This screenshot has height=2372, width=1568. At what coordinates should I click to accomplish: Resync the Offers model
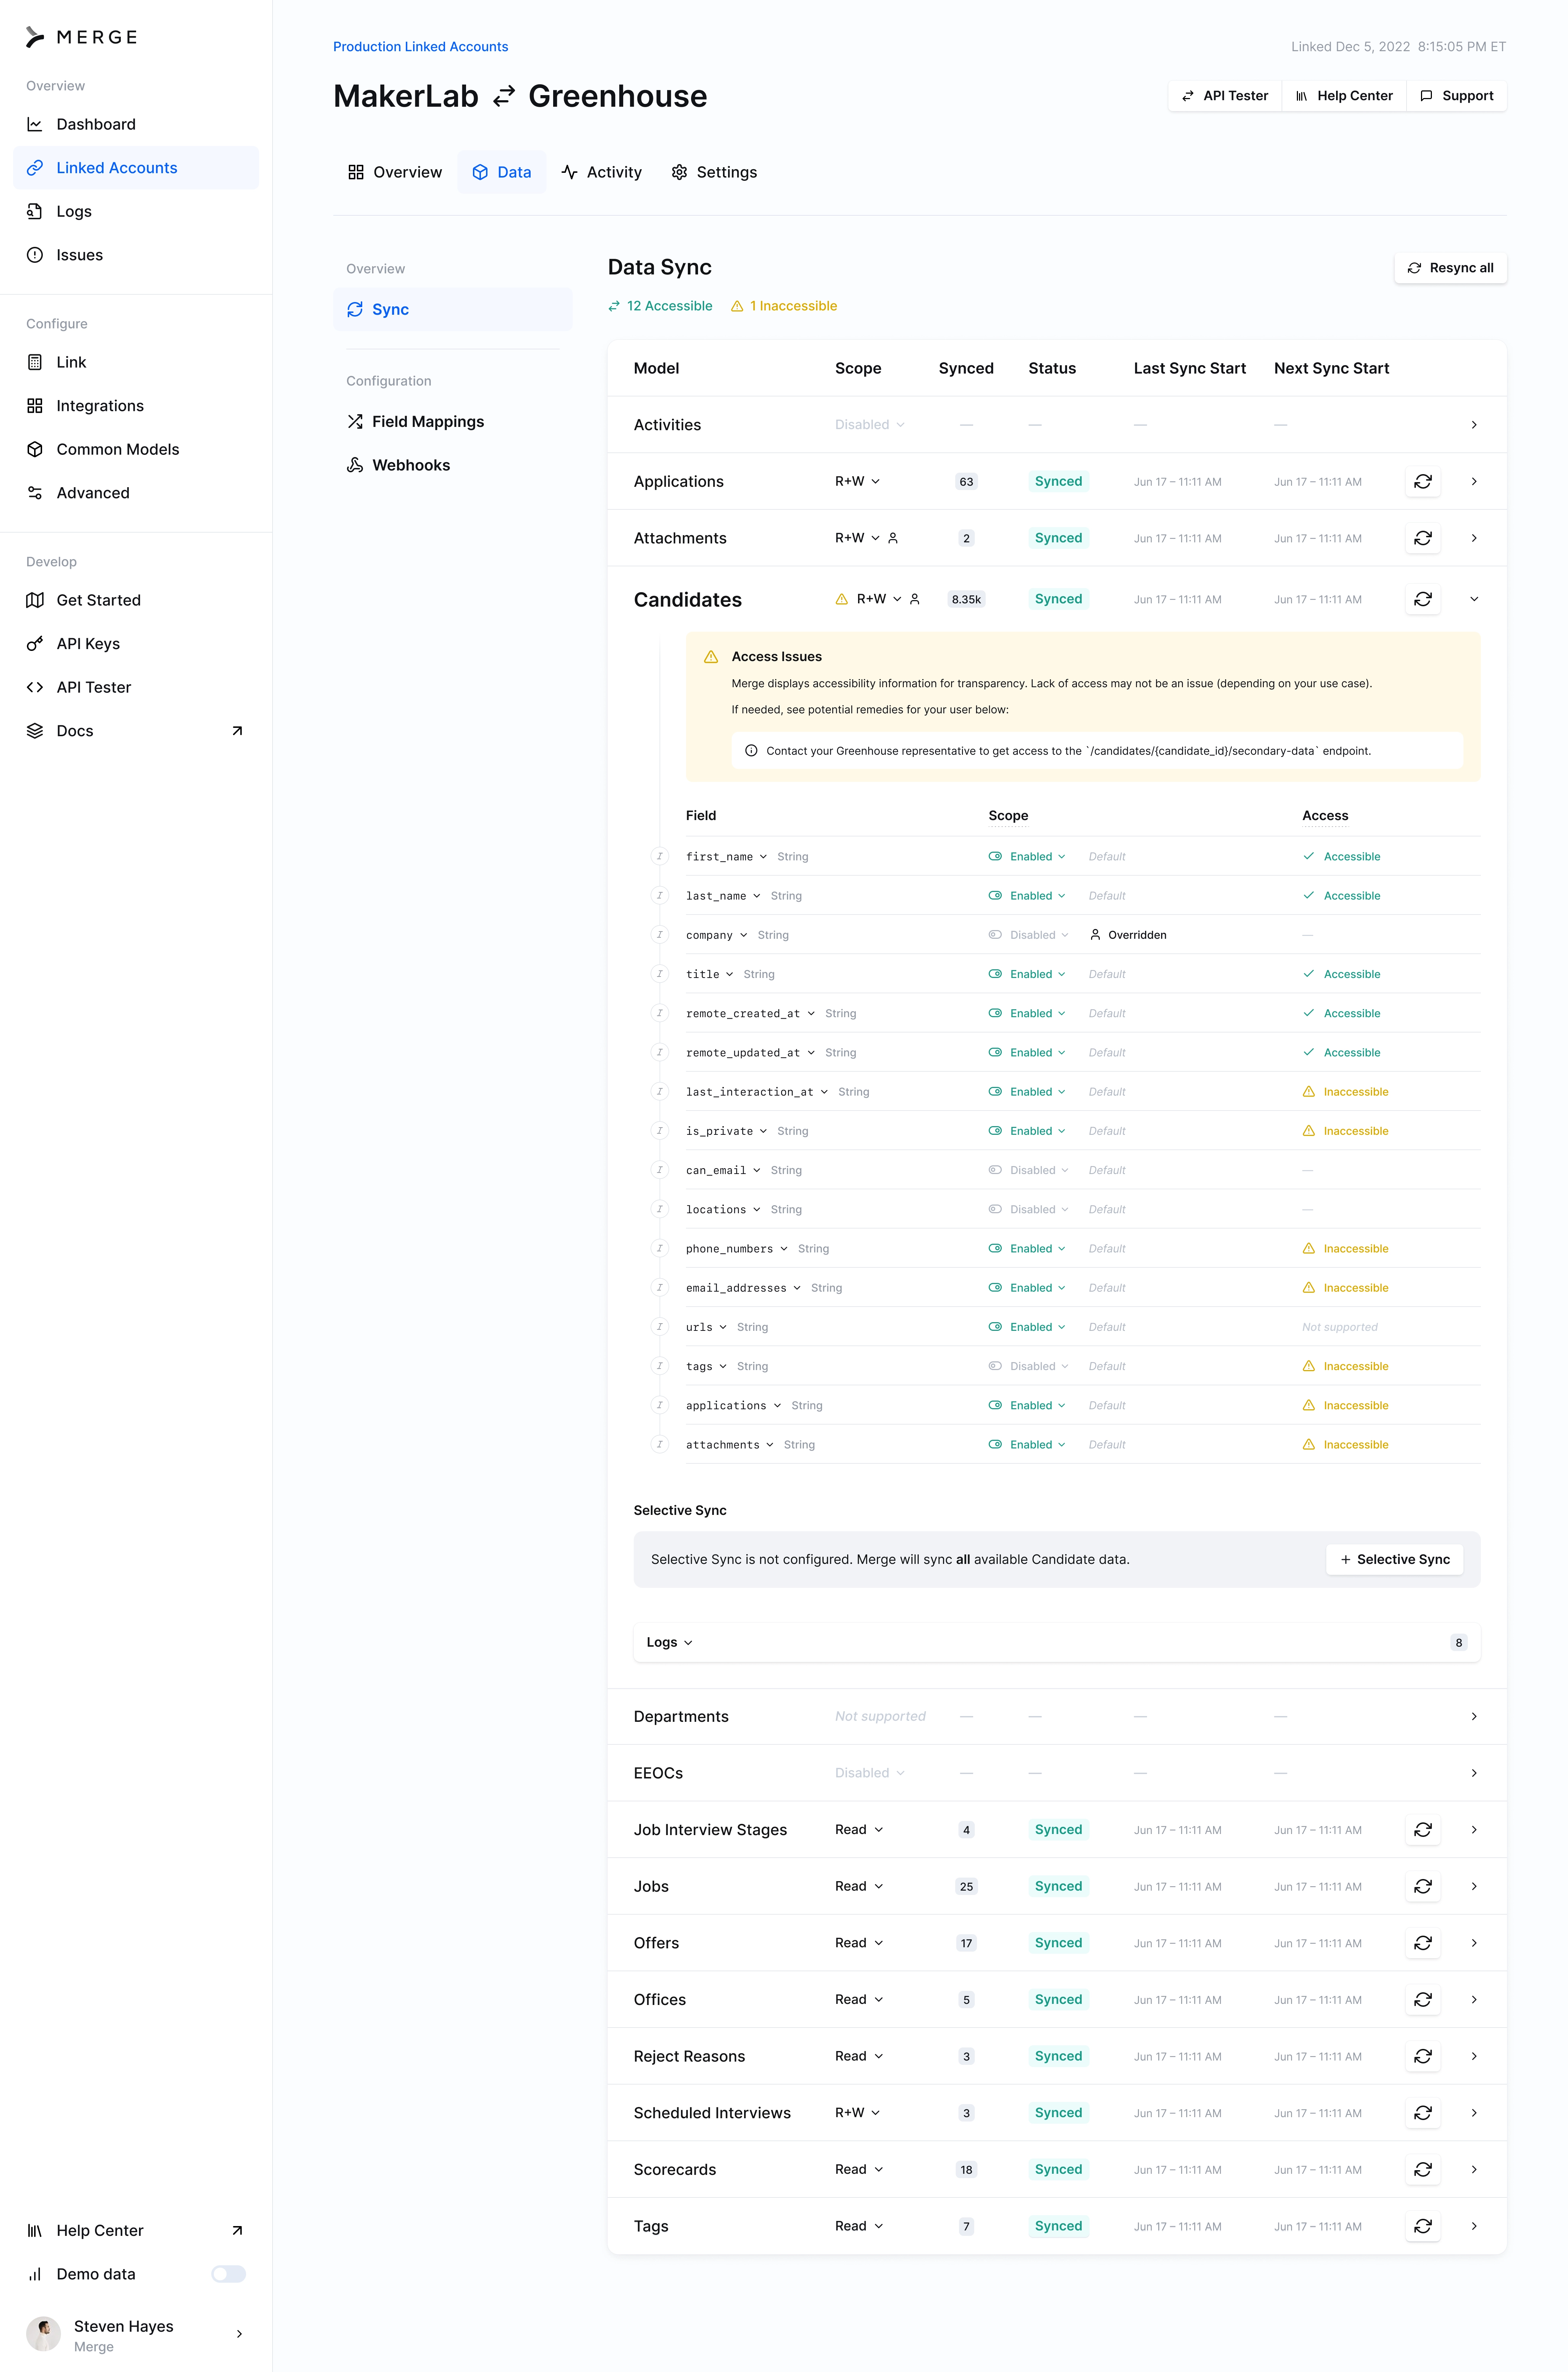tap(1423, 1943)
